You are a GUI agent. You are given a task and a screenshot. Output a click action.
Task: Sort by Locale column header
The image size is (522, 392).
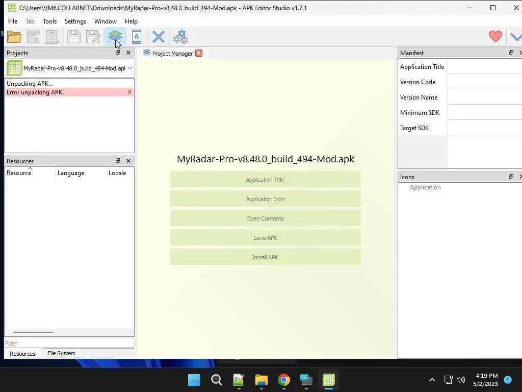pyautogui.click(x=120, y=173)
